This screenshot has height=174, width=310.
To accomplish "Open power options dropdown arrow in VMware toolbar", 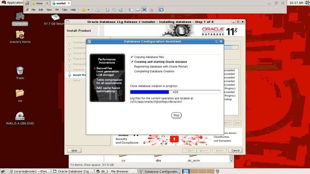I will (x=88, y=10).
